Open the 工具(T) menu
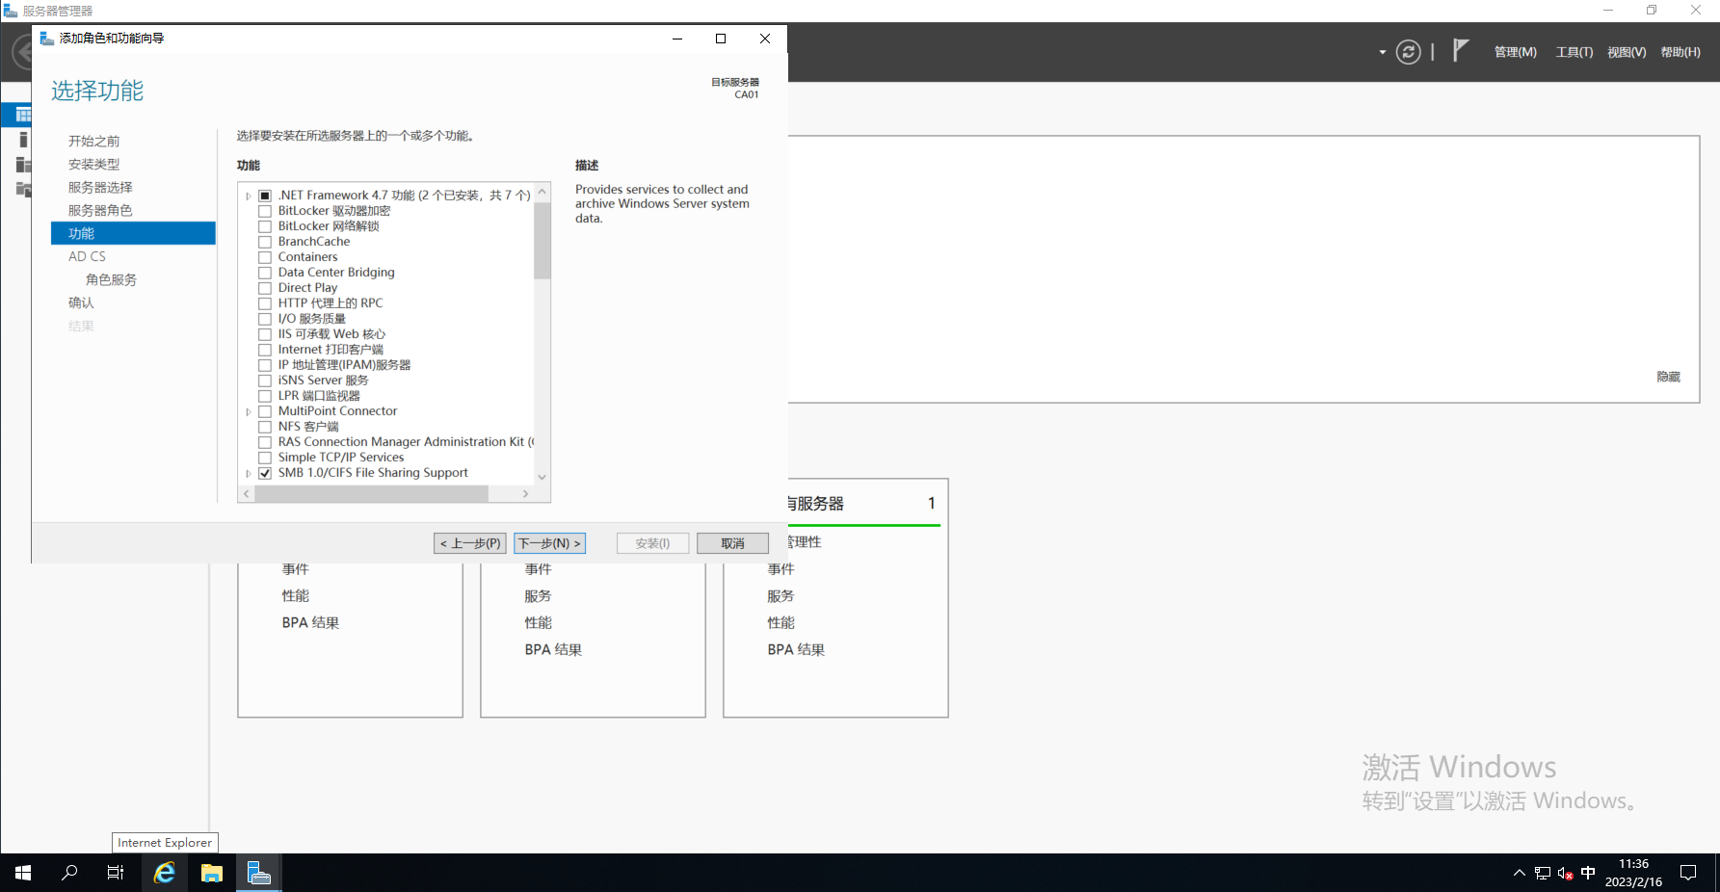1720x892 pixels. [x=1574, y=52]
